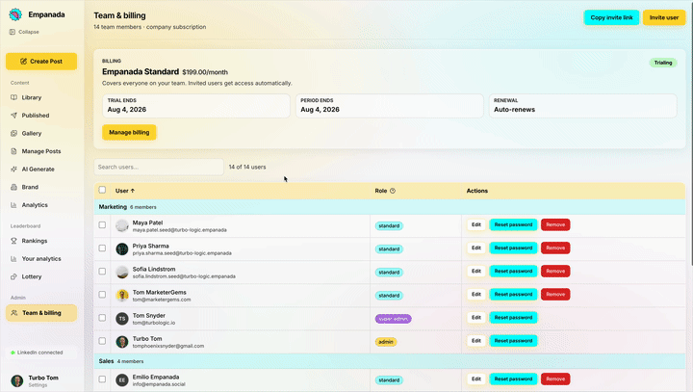The width and height of the screenshot is (693, 392).
Task: Click the Gallery image icon
Action: (x=13, y=133)
